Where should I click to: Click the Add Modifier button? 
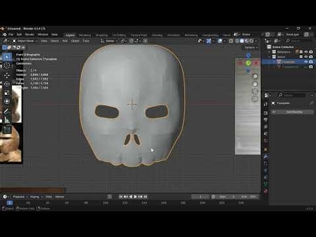coord(293,112)
